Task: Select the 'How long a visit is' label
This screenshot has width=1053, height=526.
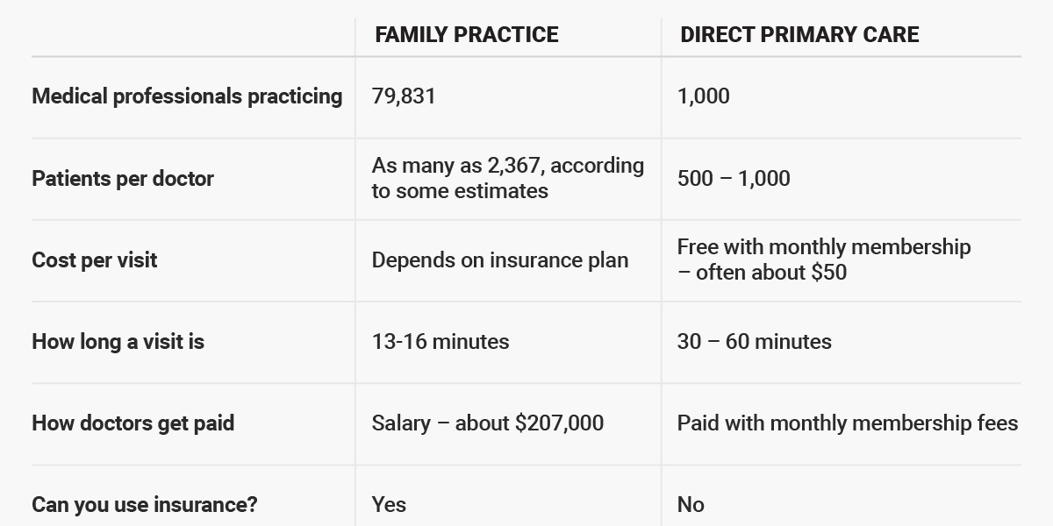Action: pos(118,342)
